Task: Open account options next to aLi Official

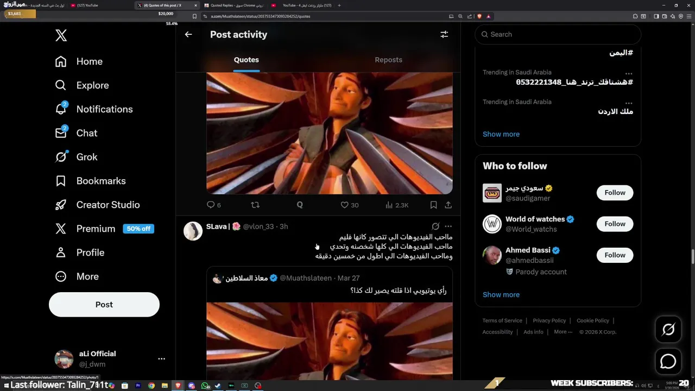Action: [161, 359]
